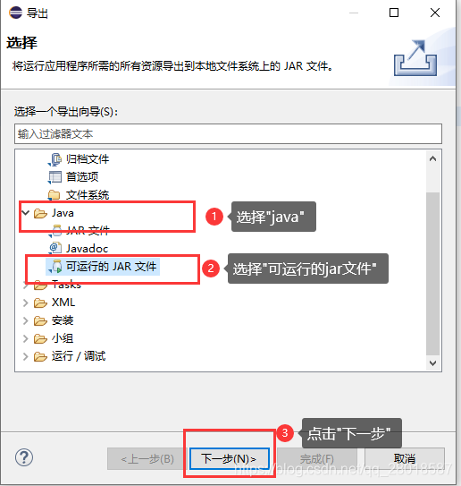Click the 文件系统 folder icon
This screenshot has width=461, height=486.
(x=54, y=195)
